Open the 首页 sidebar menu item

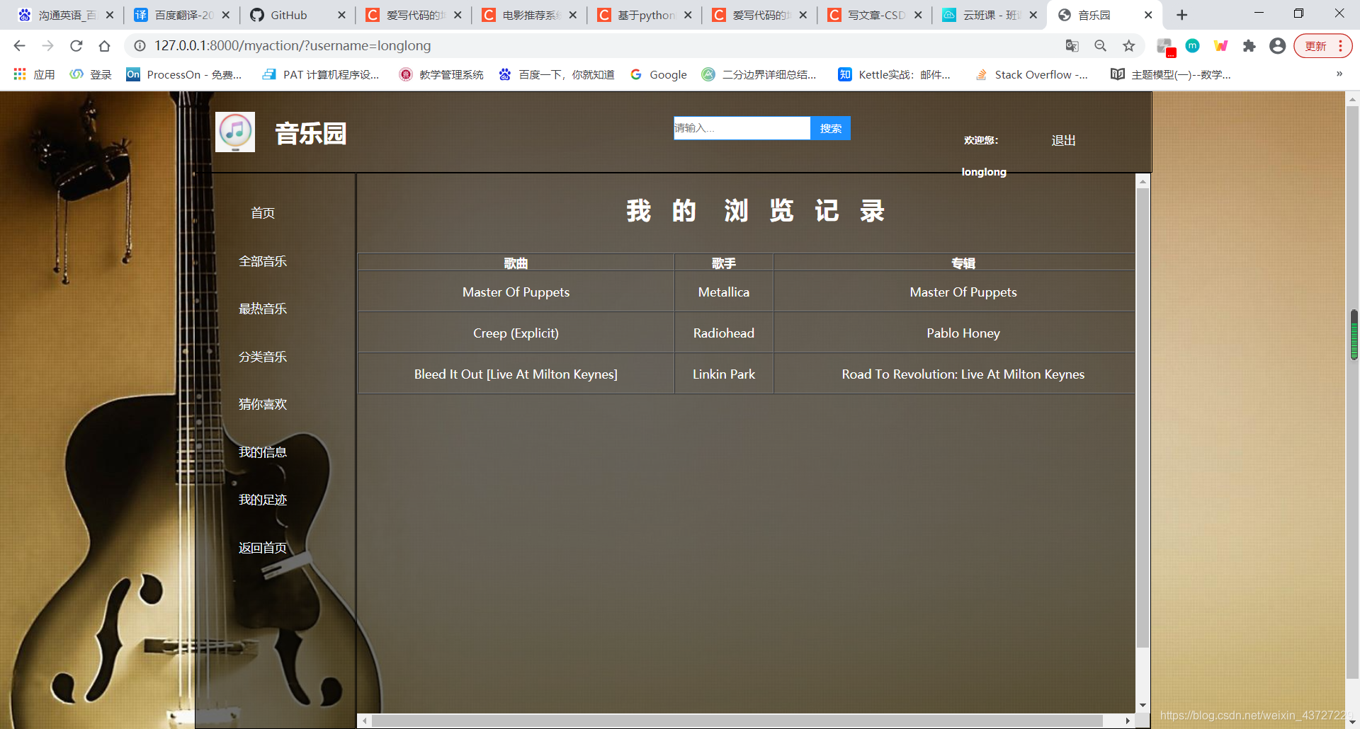(263, 213)
